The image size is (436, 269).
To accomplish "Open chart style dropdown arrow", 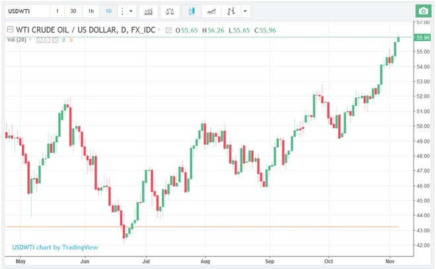I will click(246, 11).
